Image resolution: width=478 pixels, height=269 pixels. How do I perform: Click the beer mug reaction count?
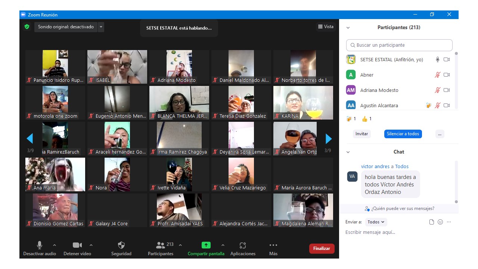(x=351, y=119)
